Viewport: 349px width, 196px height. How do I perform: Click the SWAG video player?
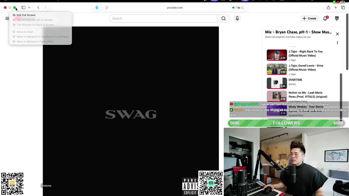pyautogui.click(x=131, y=111)
